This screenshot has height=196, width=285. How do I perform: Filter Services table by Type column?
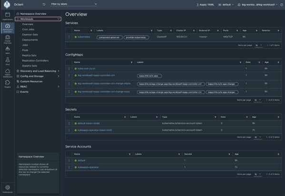[171, 31]
